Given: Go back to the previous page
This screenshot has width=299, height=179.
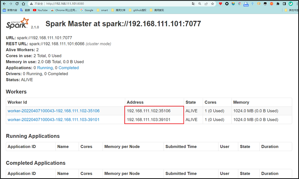Looking at the screenshot, I should (x=4, y=4).
